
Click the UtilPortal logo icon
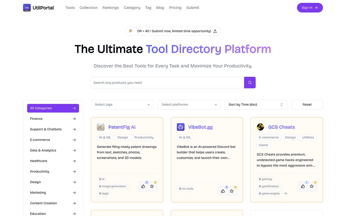pos(27,8)
